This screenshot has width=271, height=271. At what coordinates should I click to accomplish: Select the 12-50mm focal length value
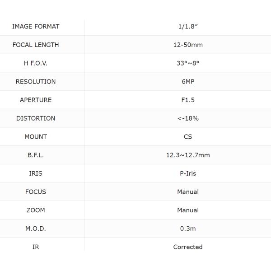[188, 45]
